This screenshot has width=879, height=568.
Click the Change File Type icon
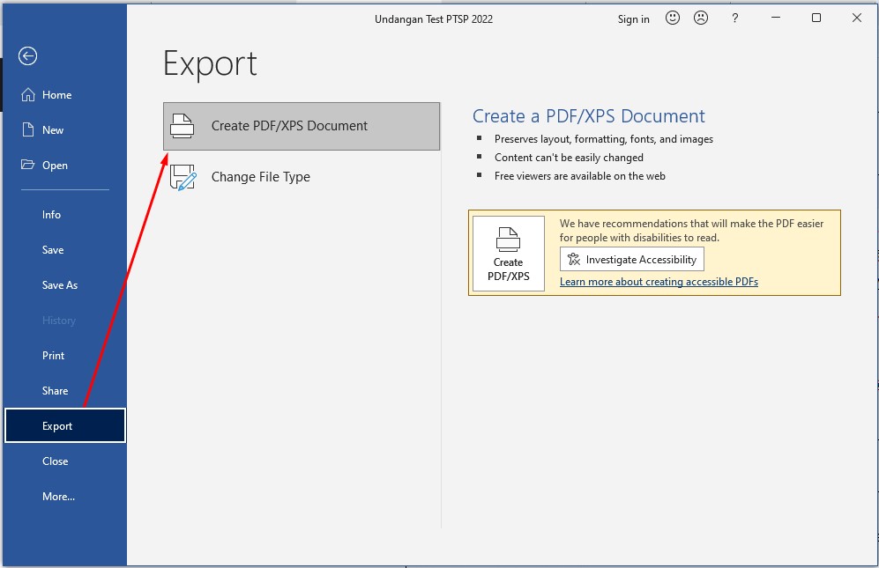pos(183,177)
